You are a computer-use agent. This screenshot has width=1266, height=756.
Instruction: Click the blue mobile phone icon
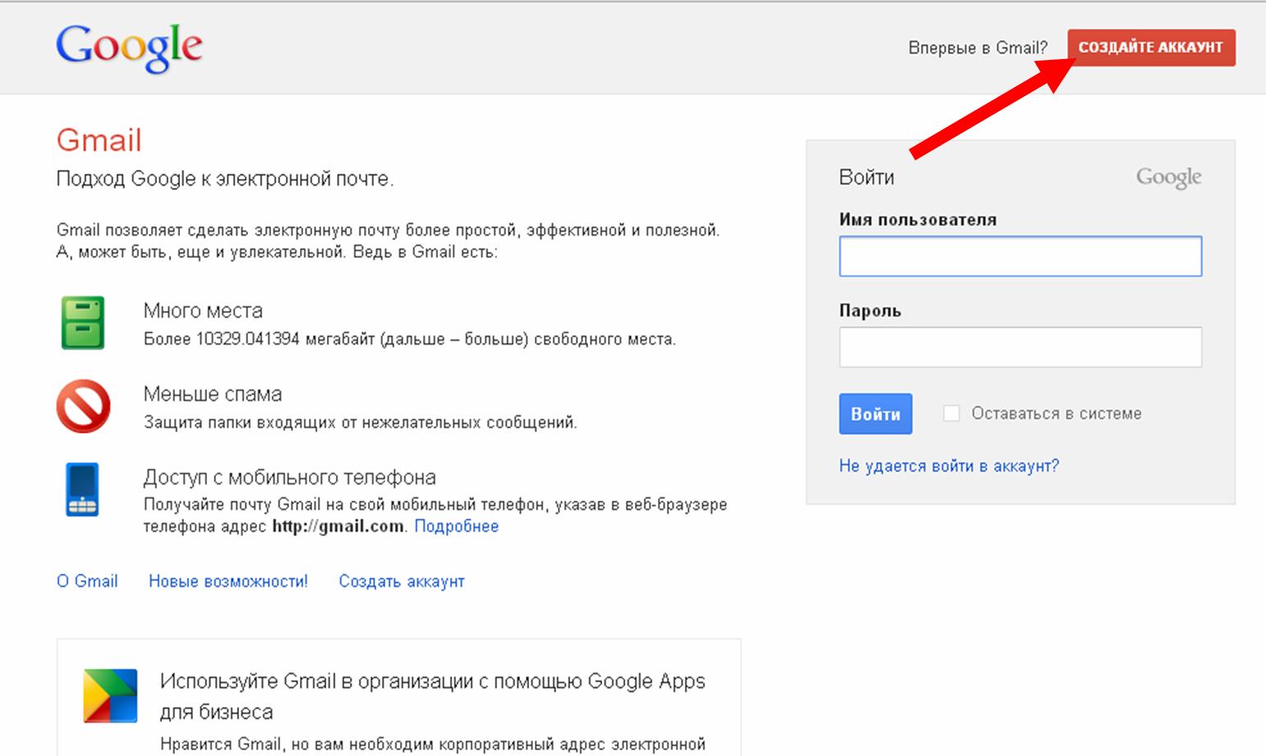[82, 489]
